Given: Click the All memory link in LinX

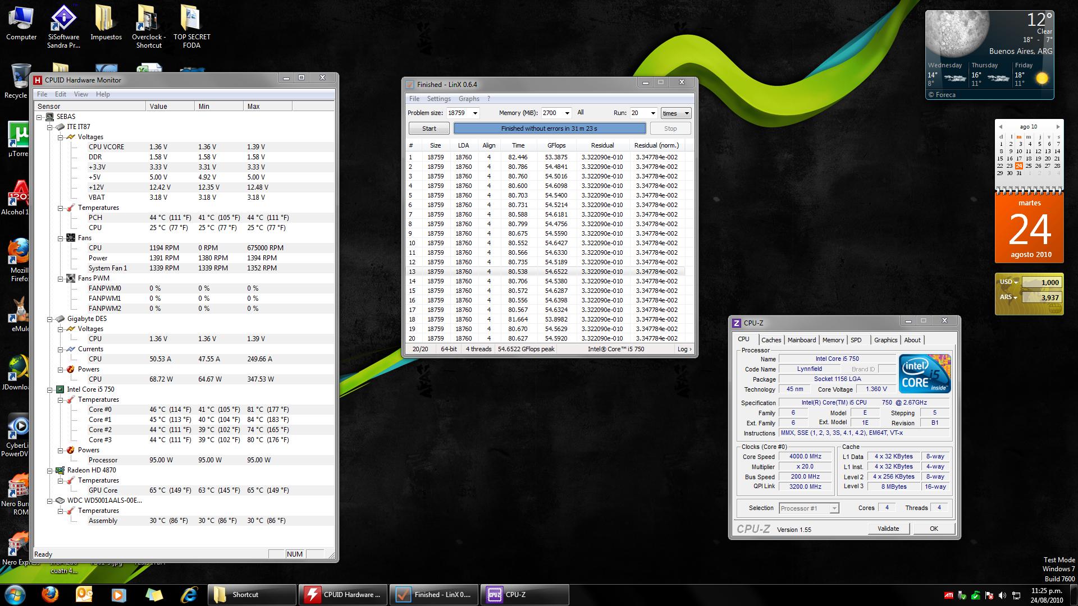Looking at the screenshot, I should pos(581,112).
